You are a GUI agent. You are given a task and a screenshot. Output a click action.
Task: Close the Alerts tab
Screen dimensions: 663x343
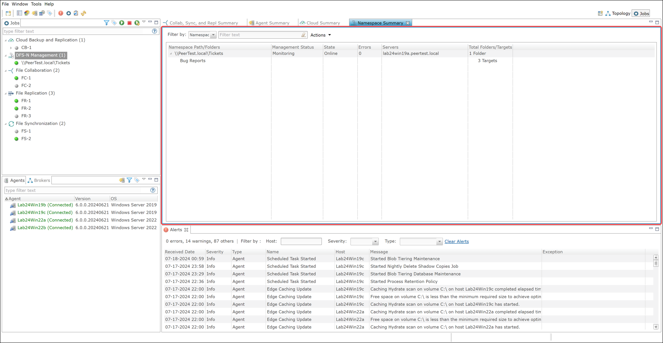(x=186, y=230)
